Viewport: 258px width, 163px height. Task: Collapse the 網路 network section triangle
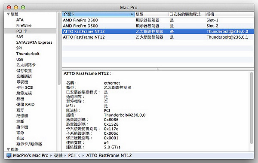click(8, 149)
